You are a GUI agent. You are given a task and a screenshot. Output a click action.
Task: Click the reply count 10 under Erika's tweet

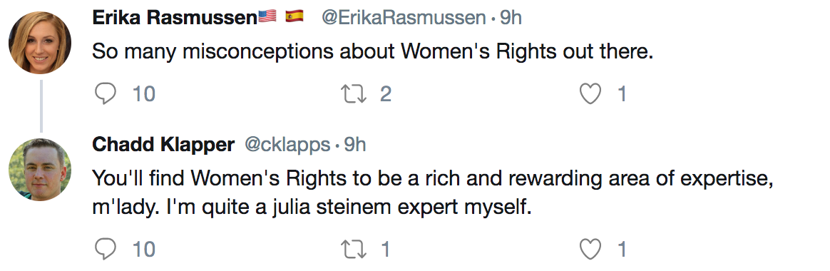pyautogui.click(x=143, y=94)
